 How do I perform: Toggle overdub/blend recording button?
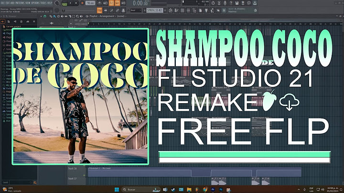117,3
